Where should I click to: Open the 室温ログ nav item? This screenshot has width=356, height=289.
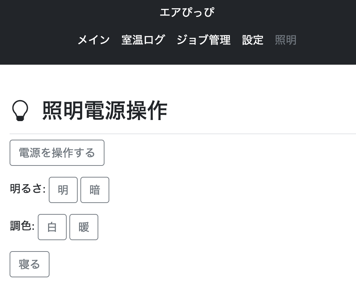pyautogui.click(x=143, y=40)
